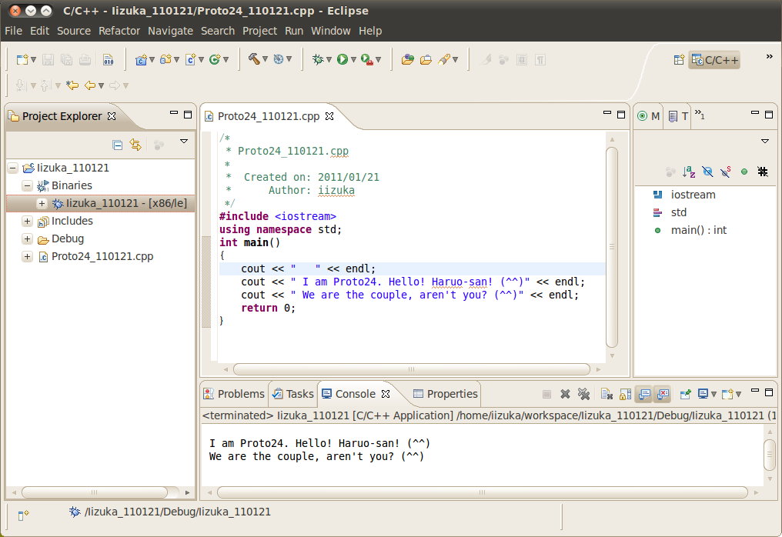Toggle Link with Editor in Project Explorer
The width and height of the screenshot is (782, 537).
point(135,145)
